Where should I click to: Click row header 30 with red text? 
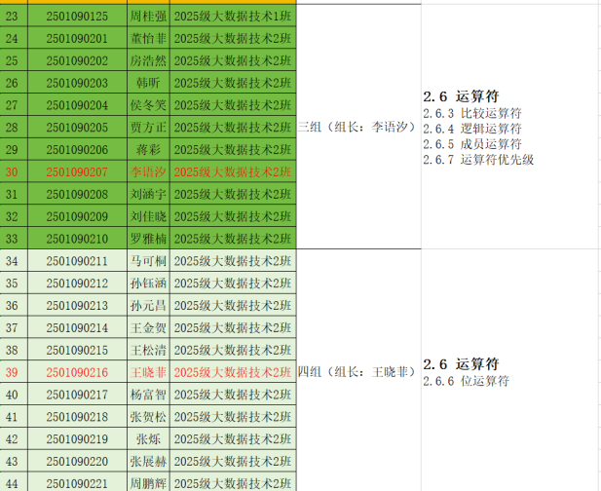point(12,171)
